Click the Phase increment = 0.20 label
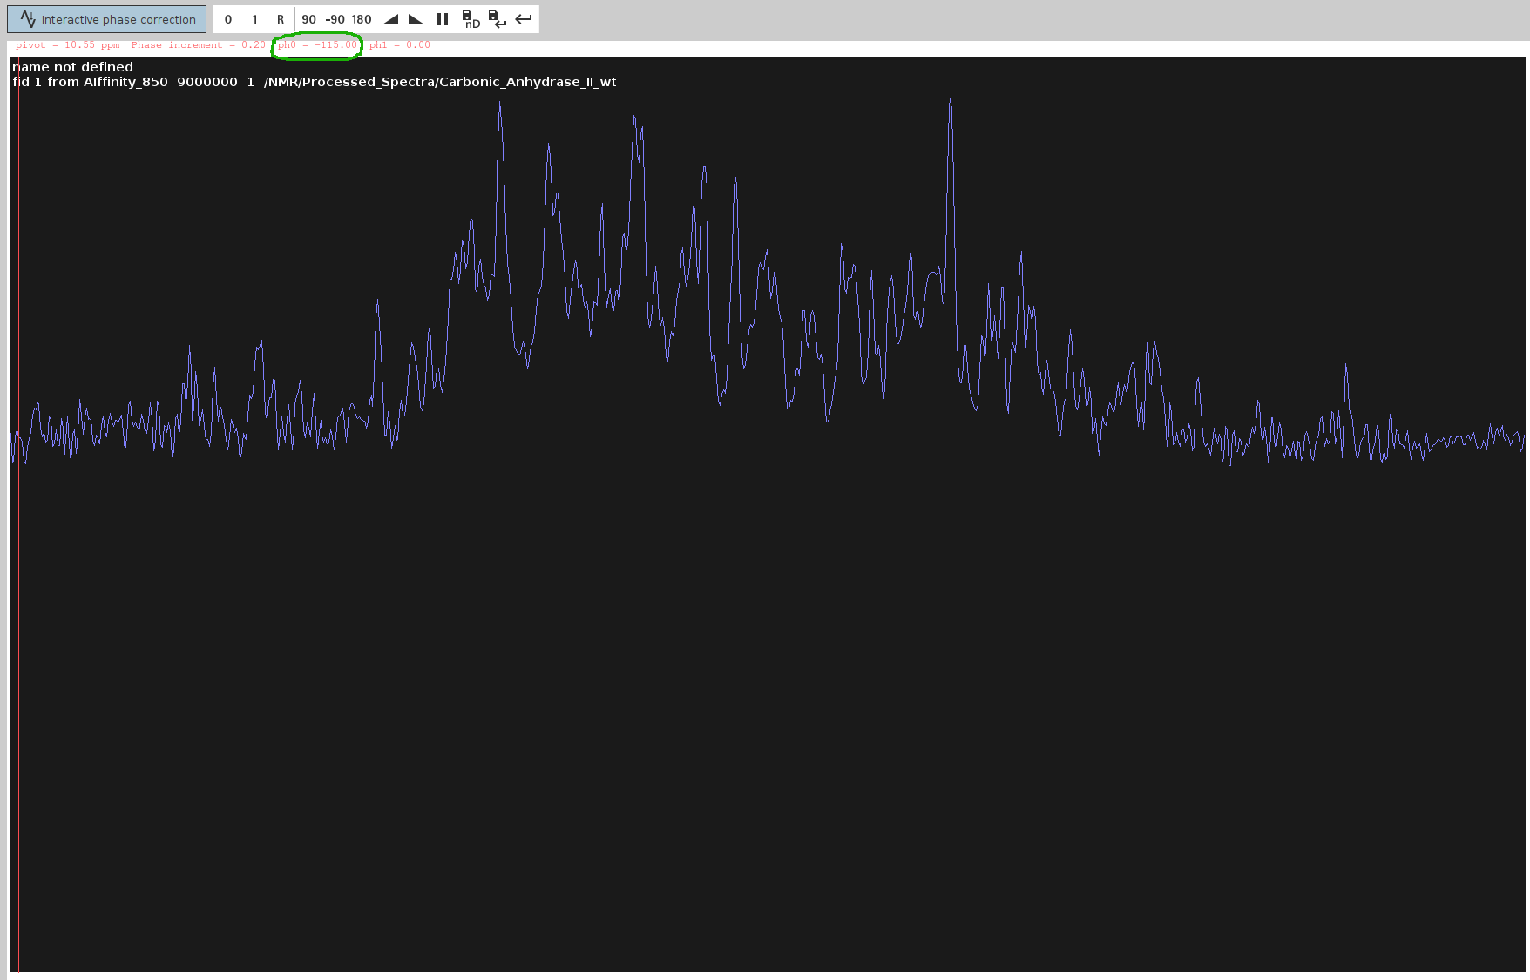This screenshot has height=980, width=1530. (198, 45)
